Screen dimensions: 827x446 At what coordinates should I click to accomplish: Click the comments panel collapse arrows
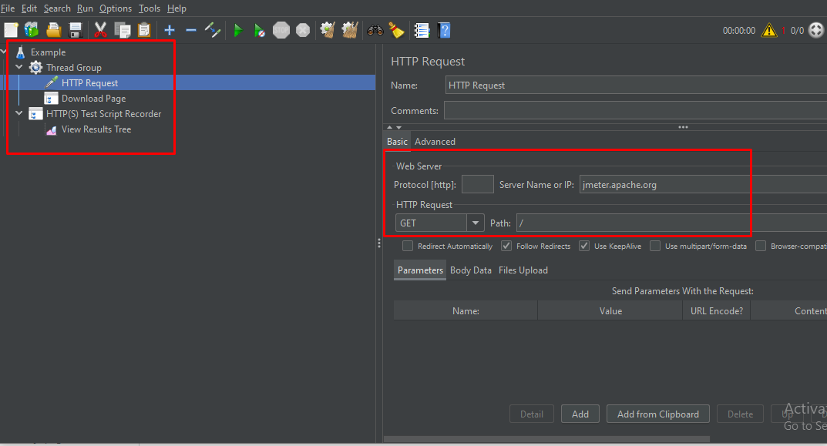click(394, 128)
